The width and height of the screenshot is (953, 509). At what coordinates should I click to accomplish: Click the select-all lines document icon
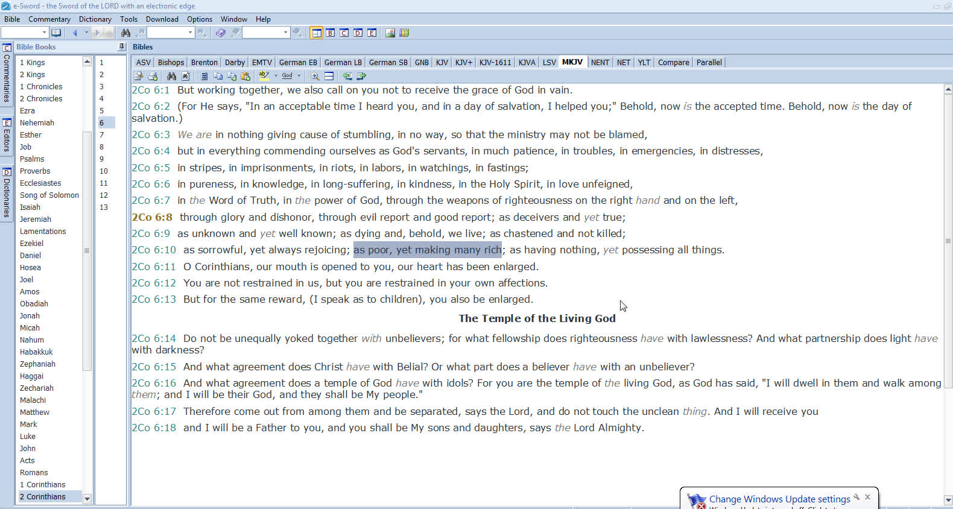[204, 76]
